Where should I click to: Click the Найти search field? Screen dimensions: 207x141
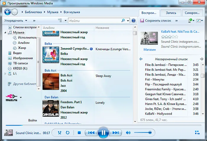pyautogui.click(x=95, y=21)
